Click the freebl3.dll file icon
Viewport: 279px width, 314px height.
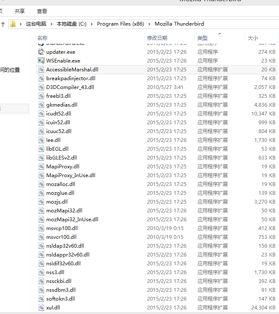(x=41, y=96)
